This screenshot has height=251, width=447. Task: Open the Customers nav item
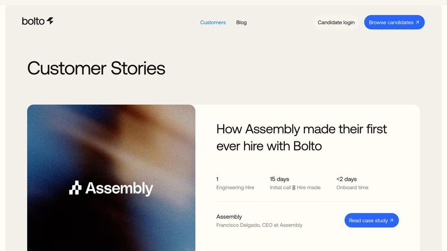click(x=213, y=22)
